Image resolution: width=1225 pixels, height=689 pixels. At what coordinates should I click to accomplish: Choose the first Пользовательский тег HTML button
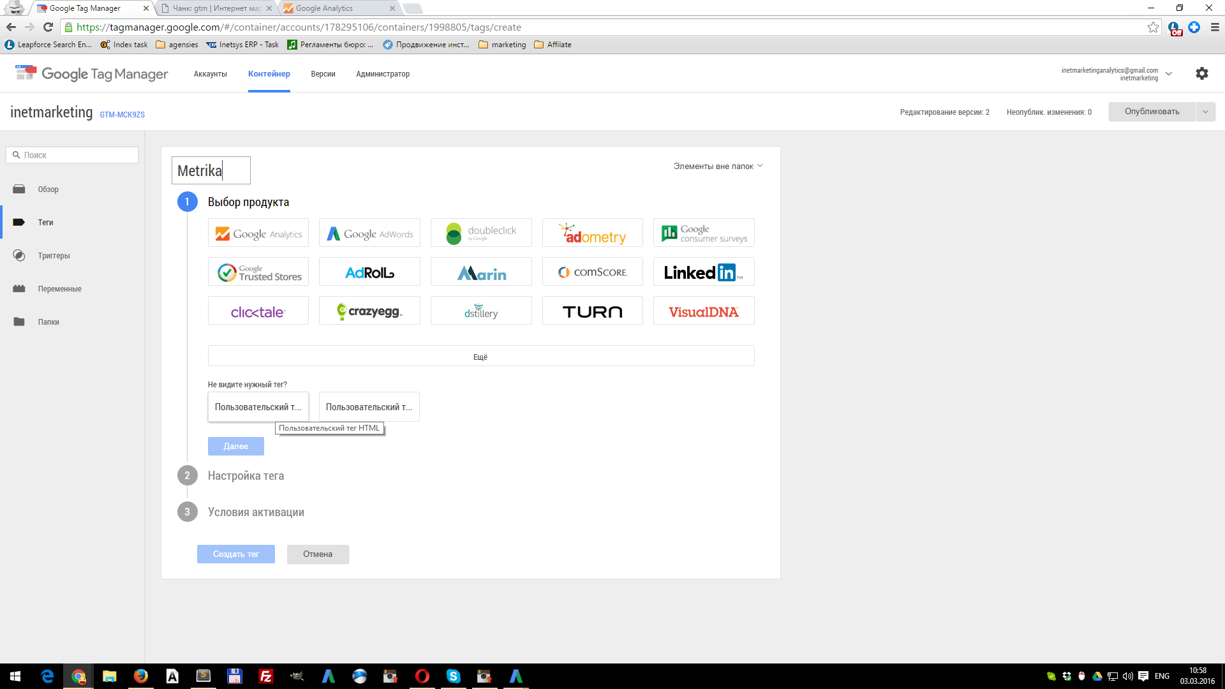pyautogui.click(x=258, y=407)
